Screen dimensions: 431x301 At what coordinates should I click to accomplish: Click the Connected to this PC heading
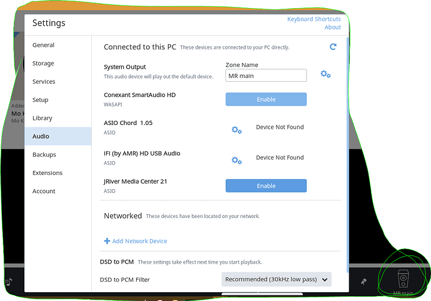pos(140,47)
